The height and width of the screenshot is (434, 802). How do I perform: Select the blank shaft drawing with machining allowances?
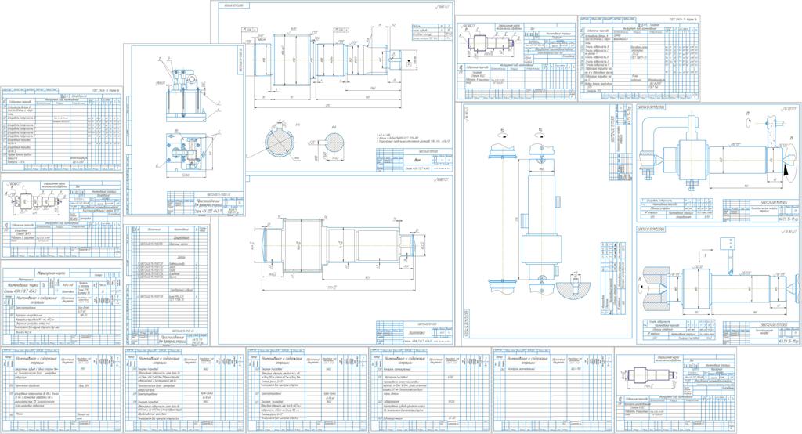click(x=336, y=261)
